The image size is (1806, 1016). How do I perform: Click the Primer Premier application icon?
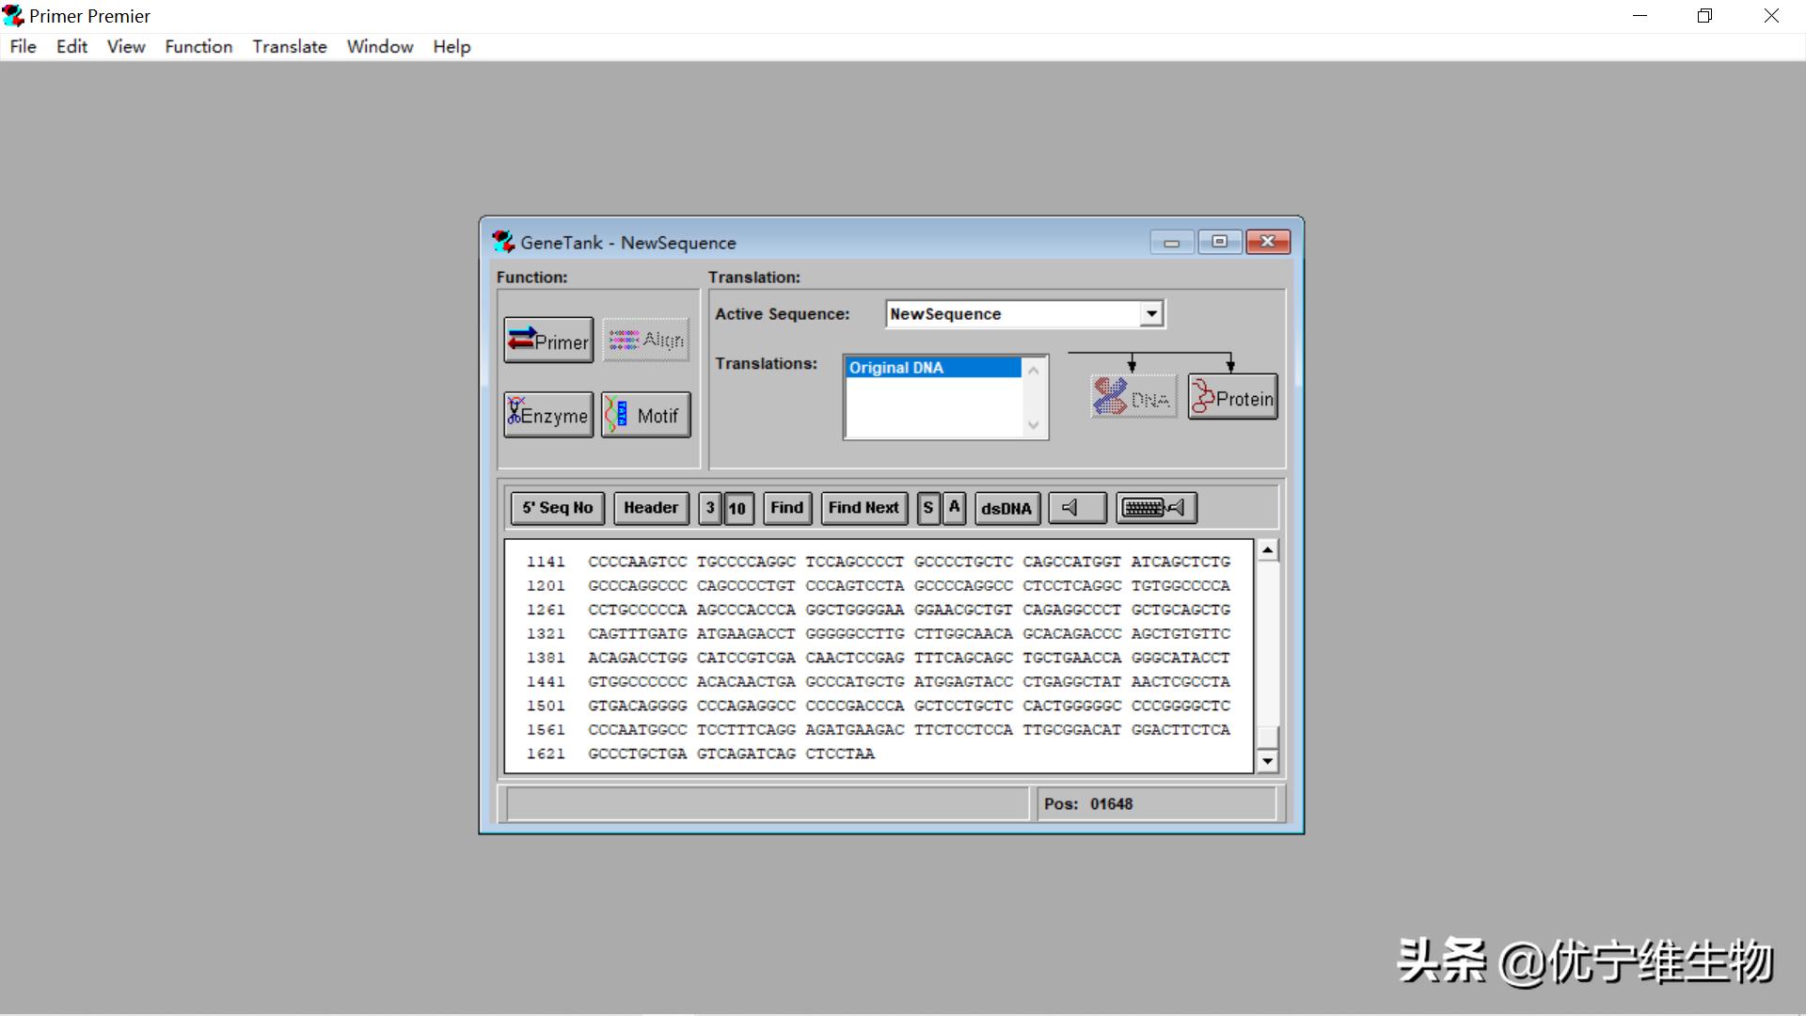tap(13, 16)
